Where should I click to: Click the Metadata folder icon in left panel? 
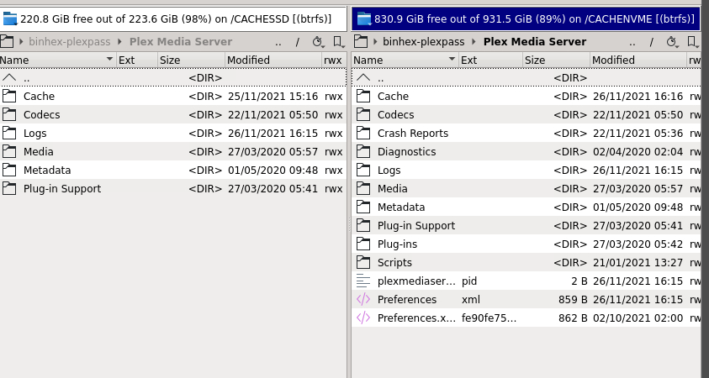coord(9,170)
